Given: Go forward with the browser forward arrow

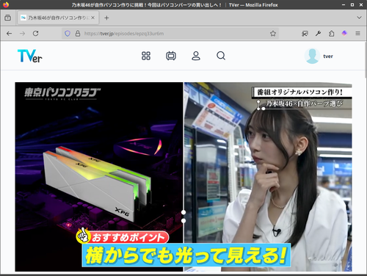Looking at the screenshot, I should tap(22, 34).
